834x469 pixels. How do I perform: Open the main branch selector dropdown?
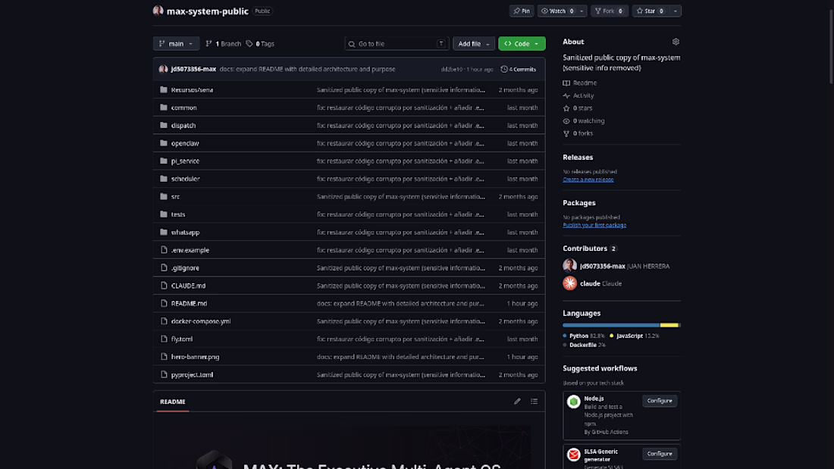tap(176, 44)
